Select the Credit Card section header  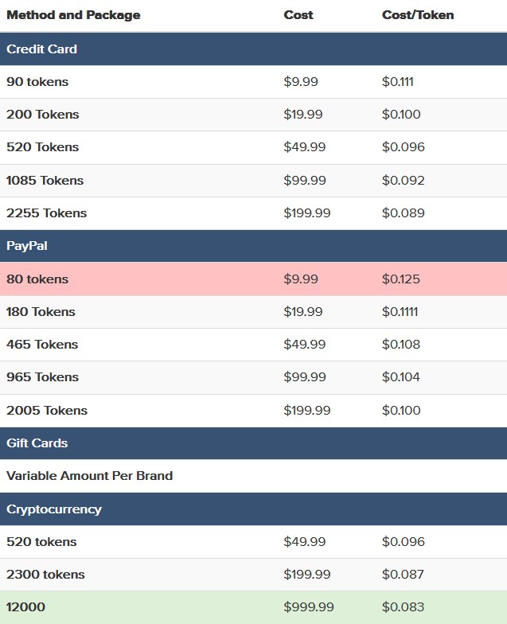pyautogui.click(x=253, y=49)
